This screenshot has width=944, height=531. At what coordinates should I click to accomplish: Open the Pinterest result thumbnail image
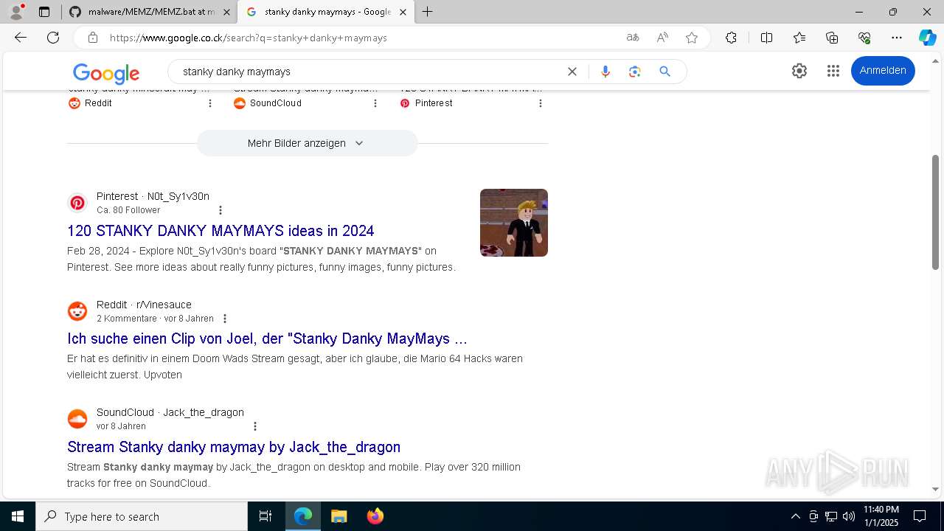click(x=514, y=223)
